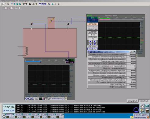This screenshot has height=119, width=150.
Task: Click the fast down double-arrow setpoint button
Action: point(95,44)
